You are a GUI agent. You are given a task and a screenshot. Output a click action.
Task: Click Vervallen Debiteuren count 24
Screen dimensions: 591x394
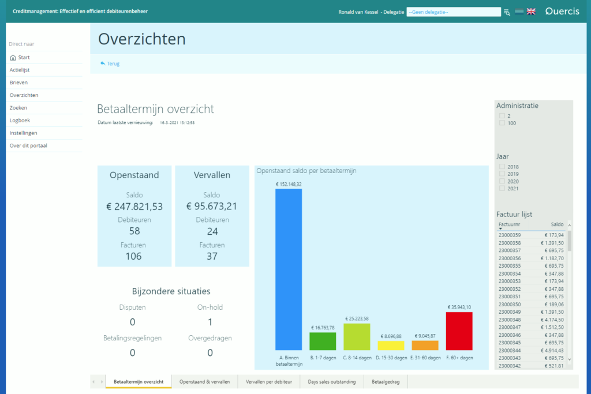click(212, 231)
